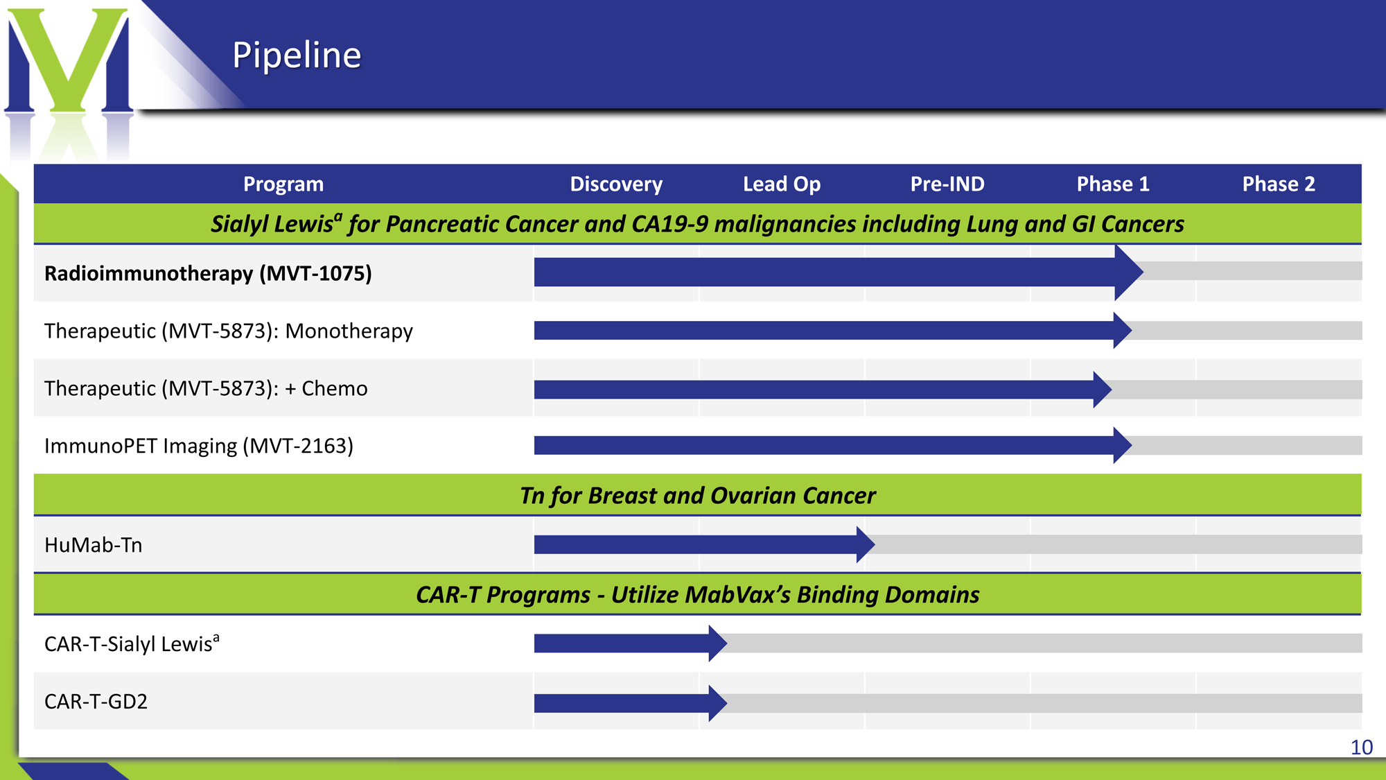Click slide page number 10
The width and height of the screenshot is (1386, 780).
[x=1361, y=747]
